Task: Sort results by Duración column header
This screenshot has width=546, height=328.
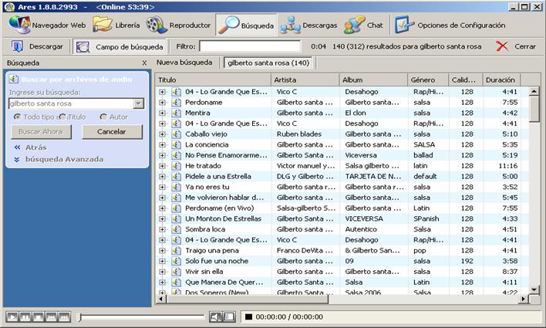Action: click(501, 79)
